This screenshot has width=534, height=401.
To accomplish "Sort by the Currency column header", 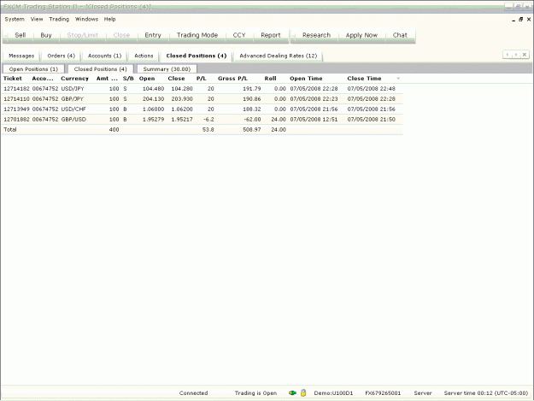I will [74, 79].
